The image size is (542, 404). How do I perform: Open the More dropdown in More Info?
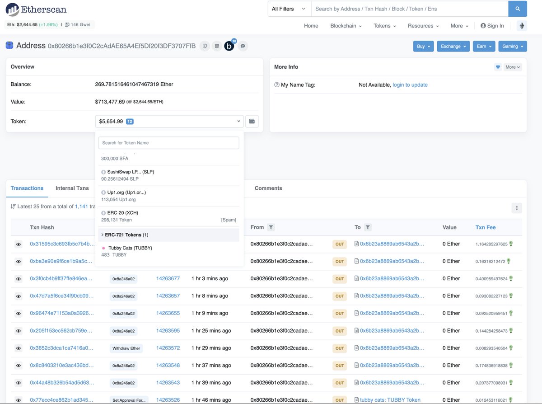pos(513,67)
